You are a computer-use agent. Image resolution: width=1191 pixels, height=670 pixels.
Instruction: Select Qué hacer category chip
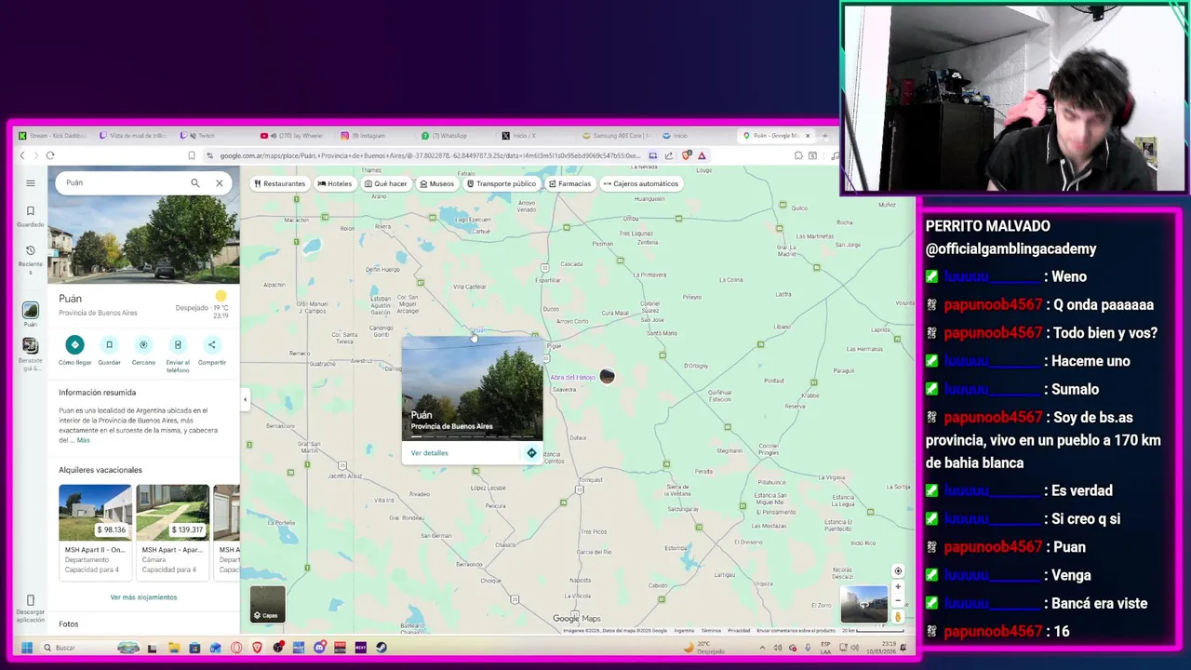click(386, 183)
